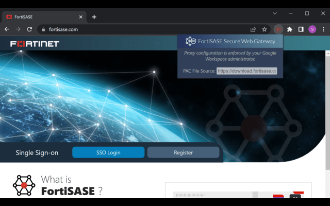
Task: Click the FortiSASE extension icon in toolbar
Action: (278, 29)
